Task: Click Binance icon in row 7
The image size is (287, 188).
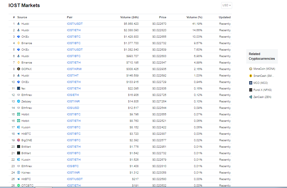Action: coord(19,62)
